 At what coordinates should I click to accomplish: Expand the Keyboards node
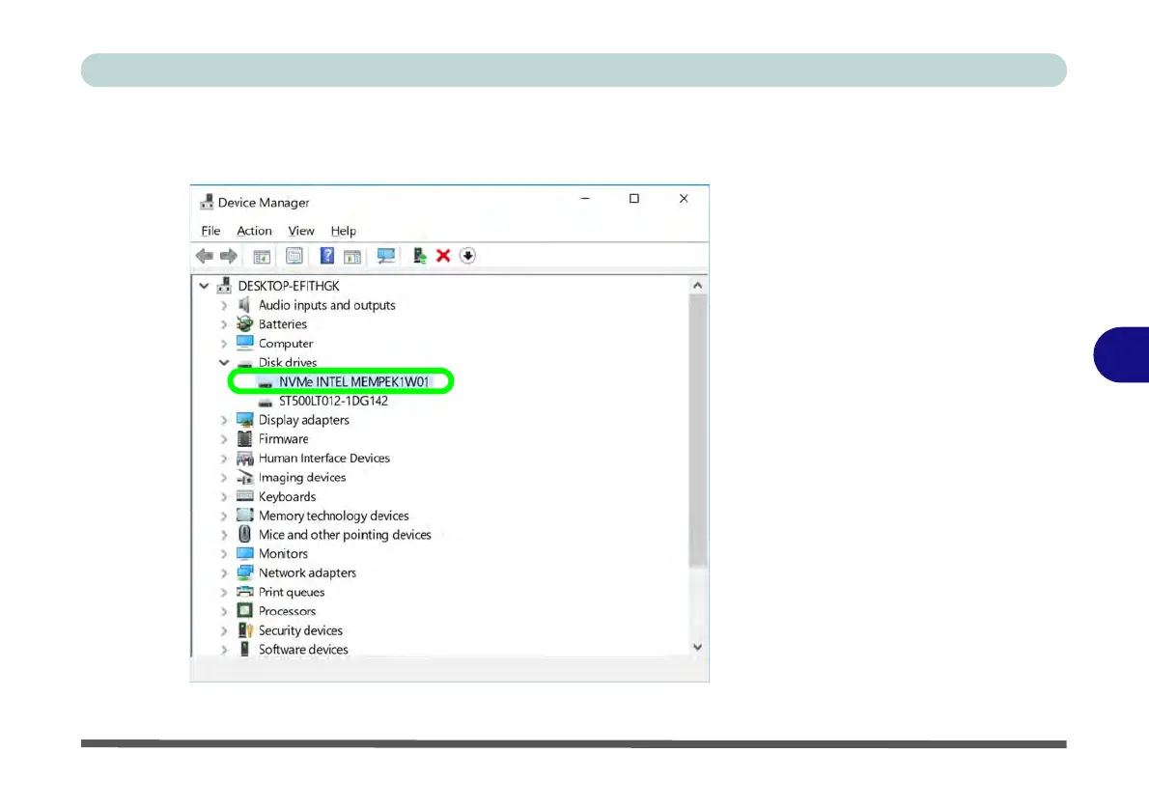(x=224, y=496)
